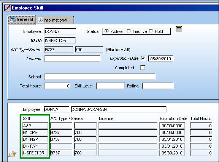This screenshot has width=219, height=162.
Task: Click the Employee Skill title bar pencil icon
Action: click(x=8, y=8)
